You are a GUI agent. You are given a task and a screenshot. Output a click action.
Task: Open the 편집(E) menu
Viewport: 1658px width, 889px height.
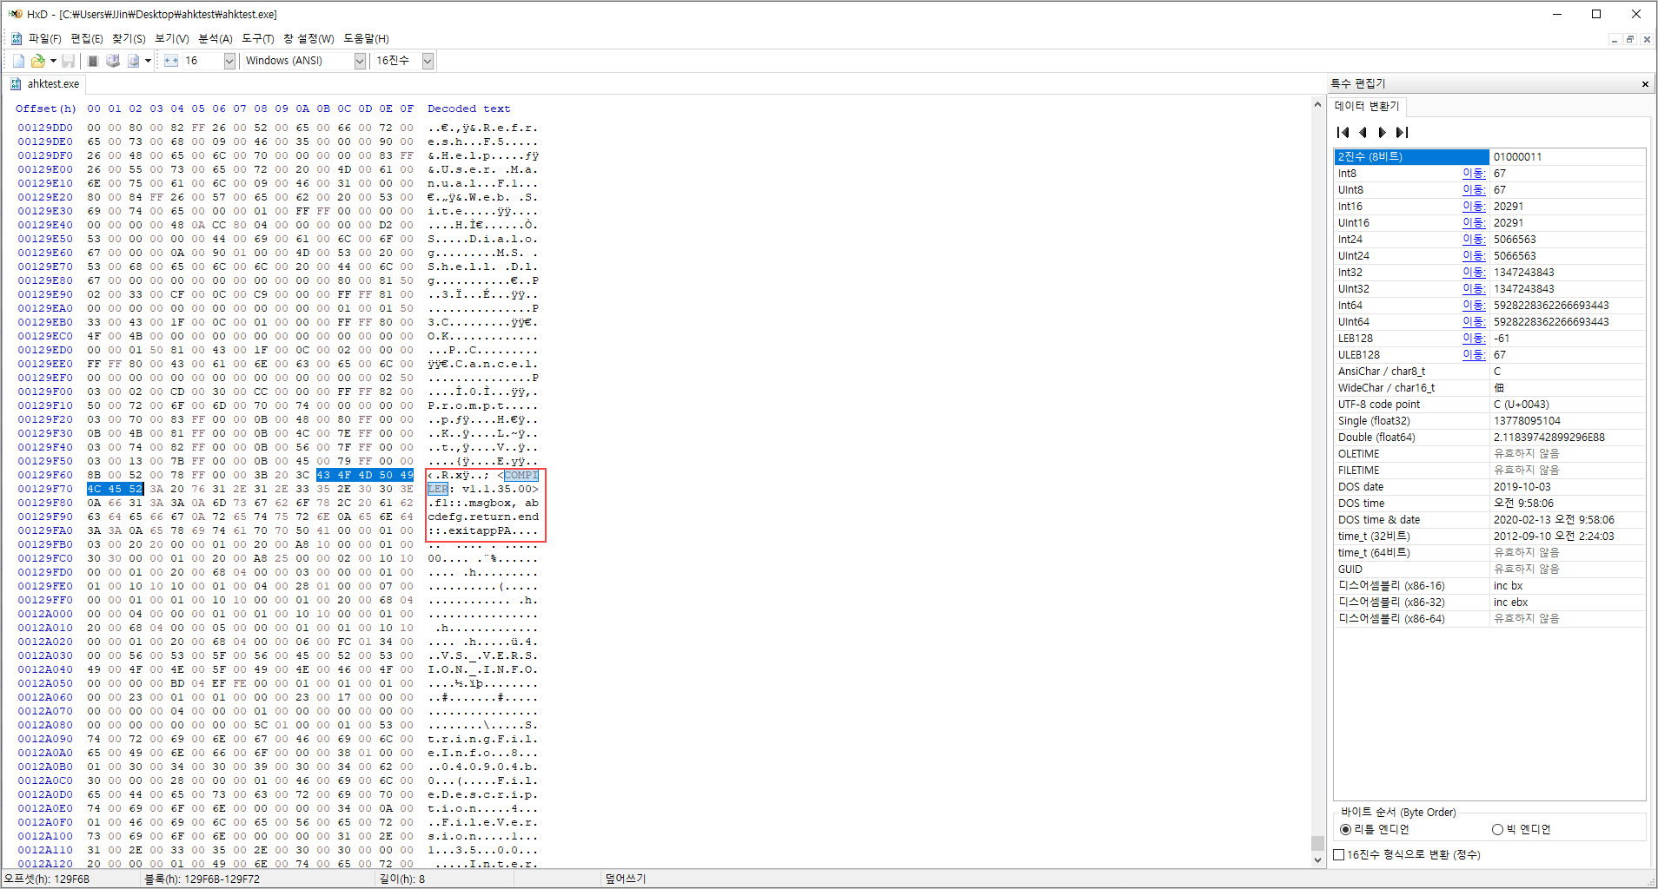87,38
